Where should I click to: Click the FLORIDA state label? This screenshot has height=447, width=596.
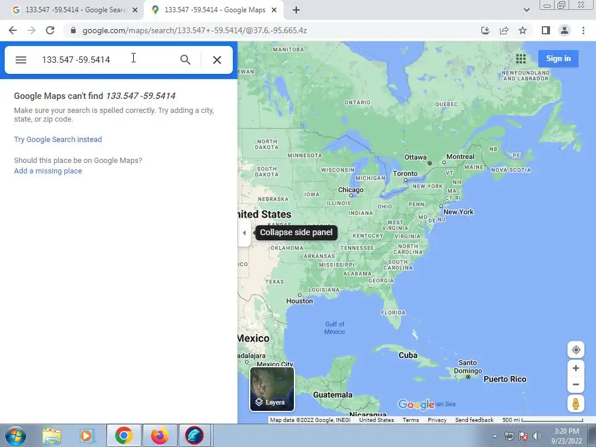pyautogui.click(x=393, y=313)
